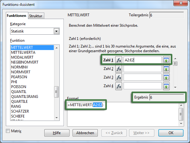This screenshot has height=143, width=190.
Task: Click the shrink icon for Zahl 4
Action: coord(166,86)
